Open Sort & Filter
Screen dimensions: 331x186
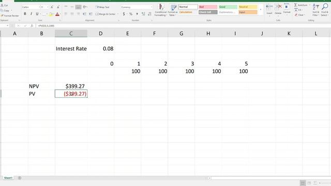[x=316, y=10]
